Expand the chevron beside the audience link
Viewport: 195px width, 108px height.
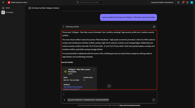tap(80, 89)
